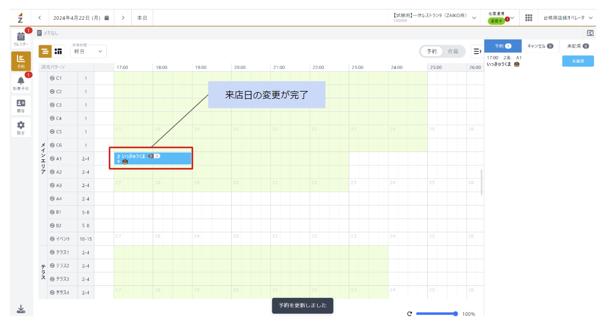Open the 顧客 customer card icon
The width and height of the screenshot is (616, 334).
[x=20, y=106]
